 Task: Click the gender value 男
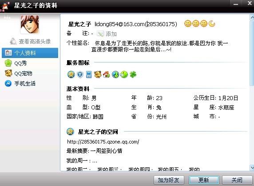[94, 98]
